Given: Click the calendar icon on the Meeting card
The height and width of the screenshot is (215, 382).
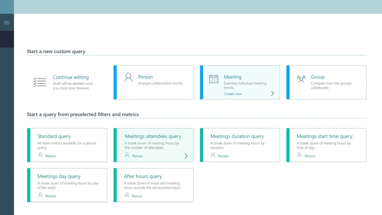Looking at the screenshot, I should click(214, 79).
